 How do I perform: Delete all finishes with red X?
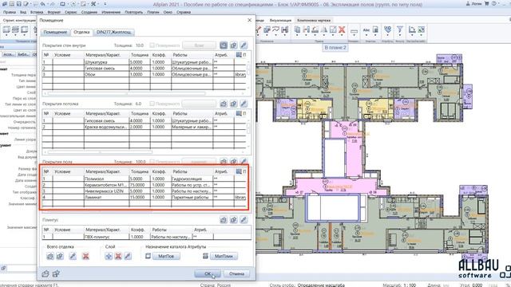(85, 257)
